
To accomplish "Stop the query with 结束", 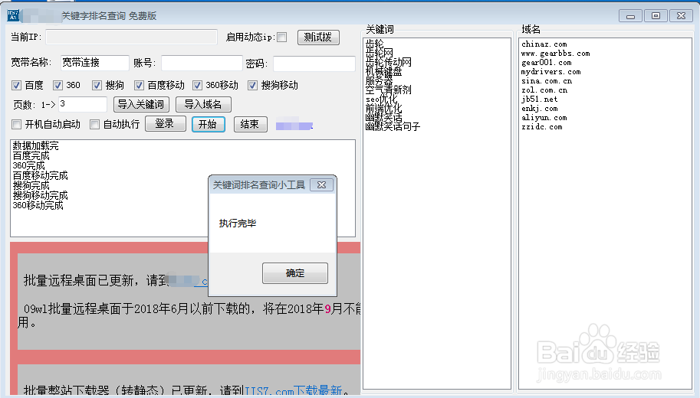I will [251, 124].
